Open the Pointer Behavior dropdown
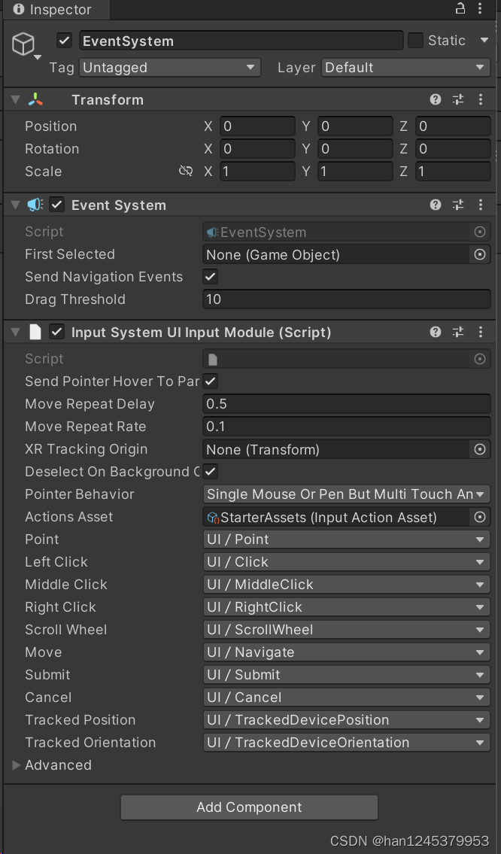This screenshot has width=501, height=854. coord(346,494)
